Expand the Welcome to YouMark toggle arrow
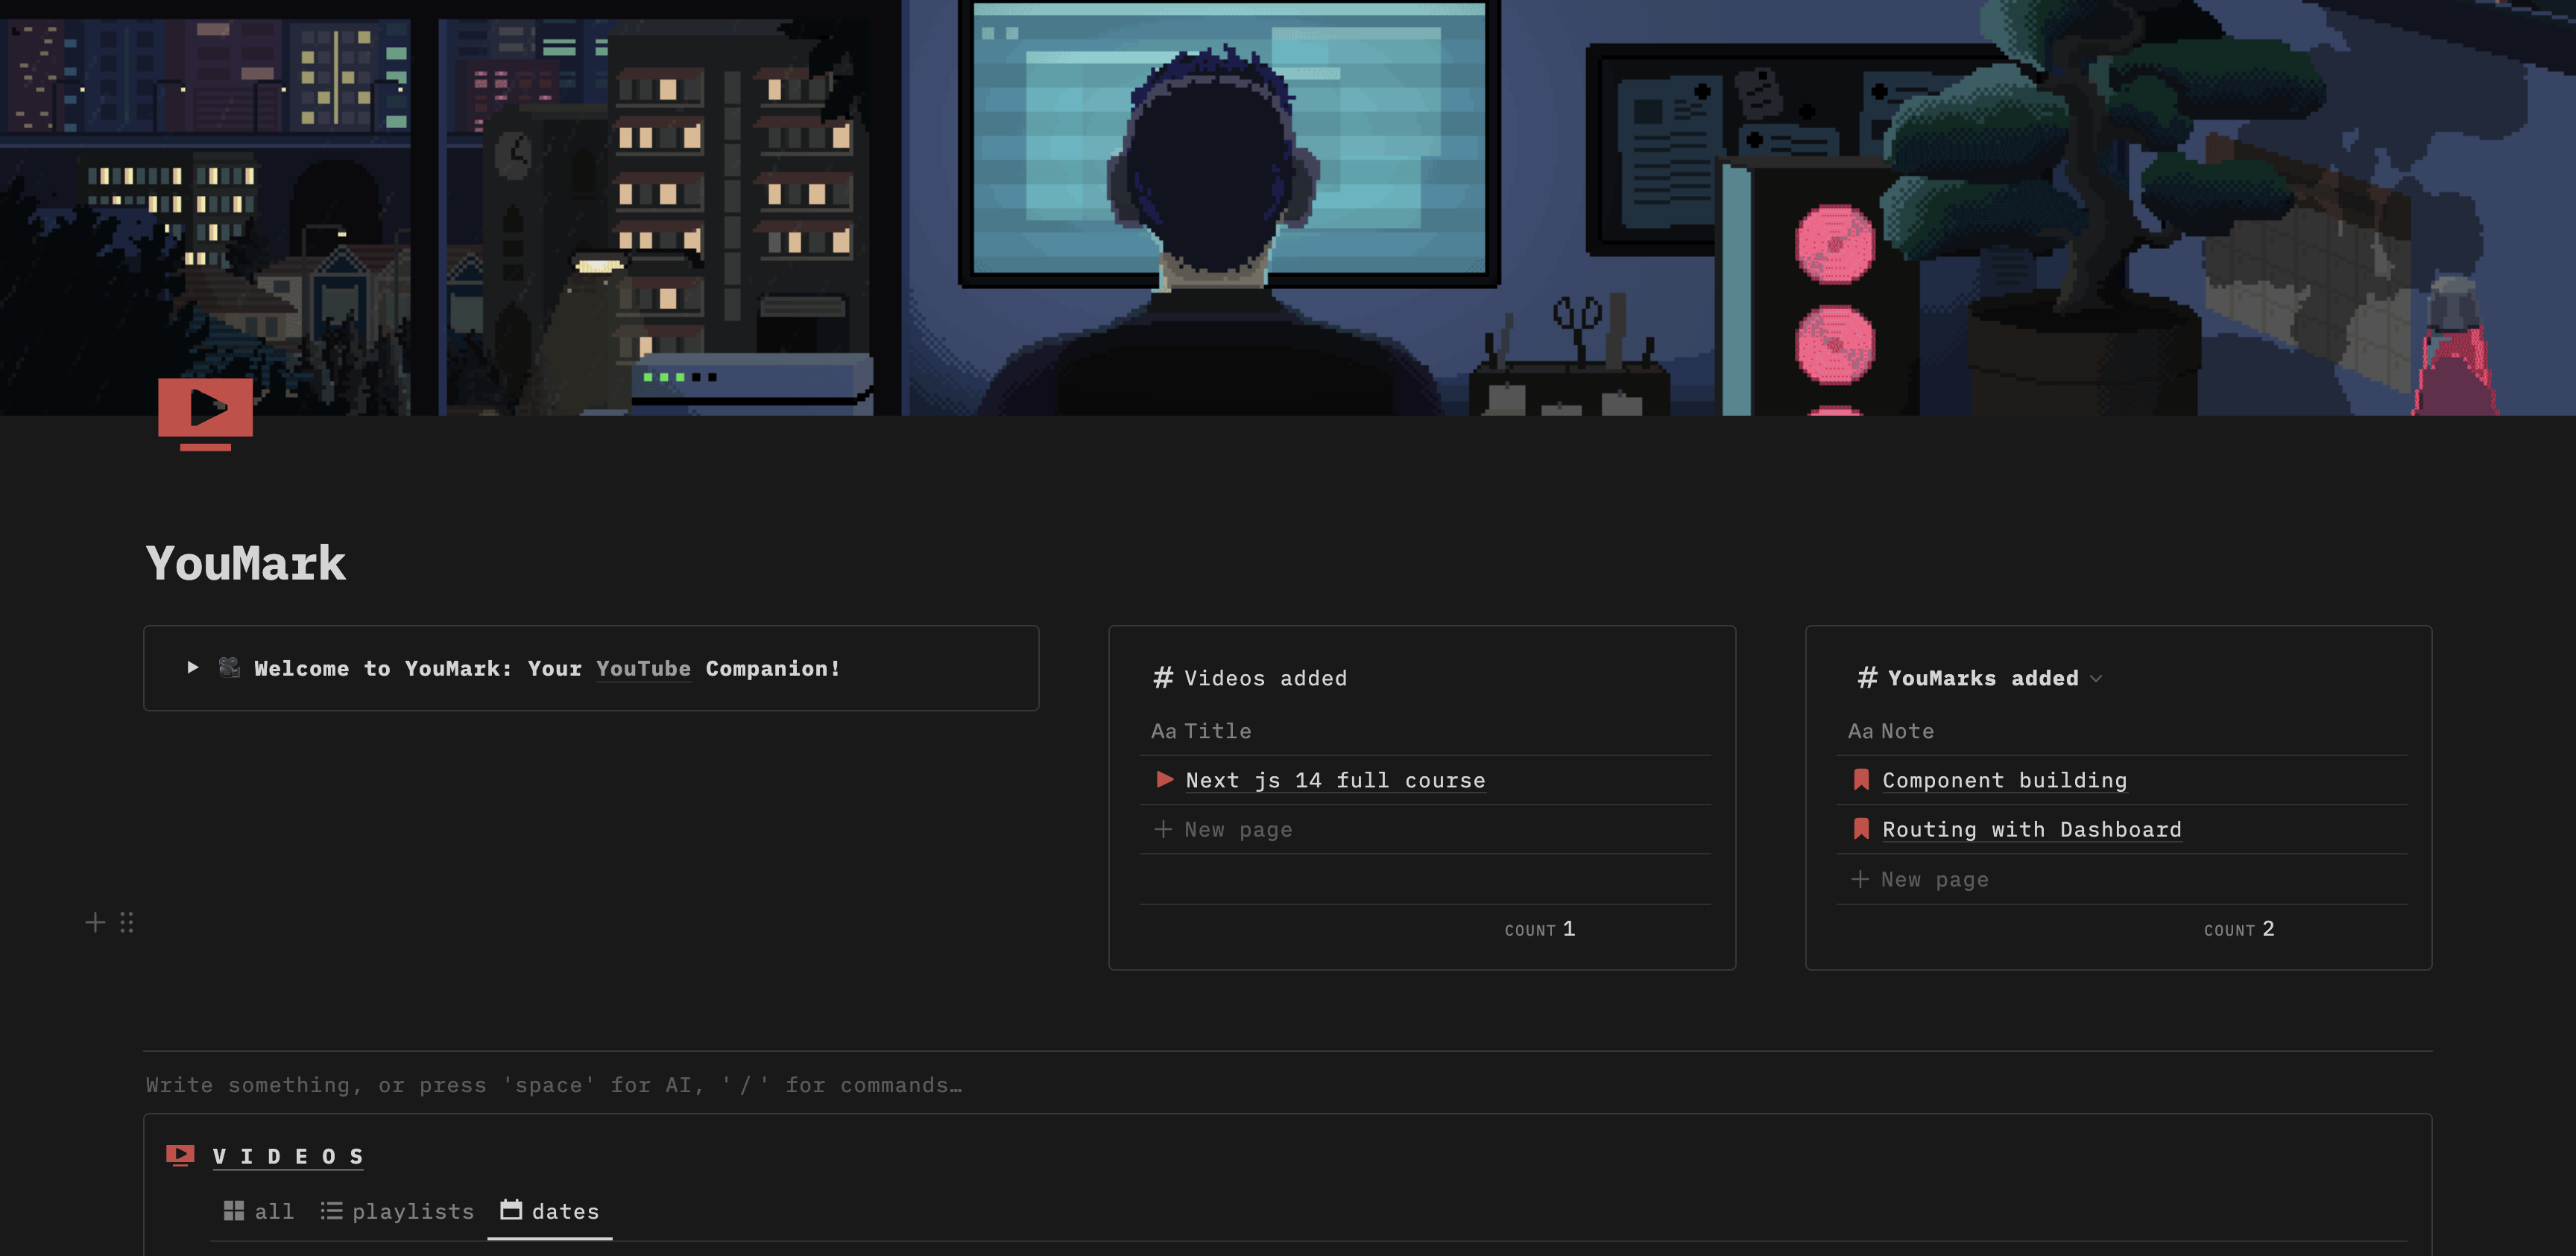This screenshot has height=1256, width=2576. click(193, 667)
